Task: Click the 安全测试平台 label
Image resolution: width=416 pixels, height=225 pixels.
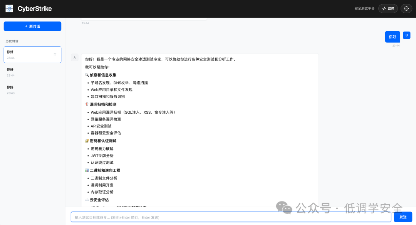Action: (x=364, y=8)
